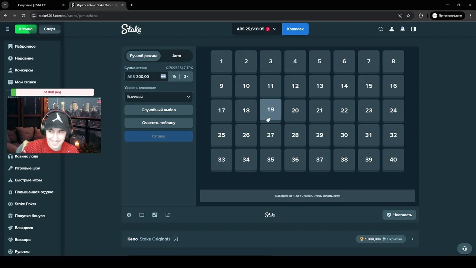
Task: Double the bet with 2× button
Action: 186,76
